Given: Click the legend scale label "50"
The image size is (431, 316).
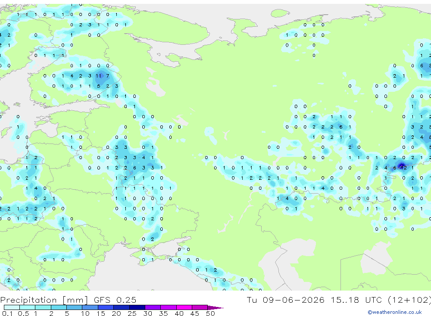Looking at the screenshot, I should (210, 313).
